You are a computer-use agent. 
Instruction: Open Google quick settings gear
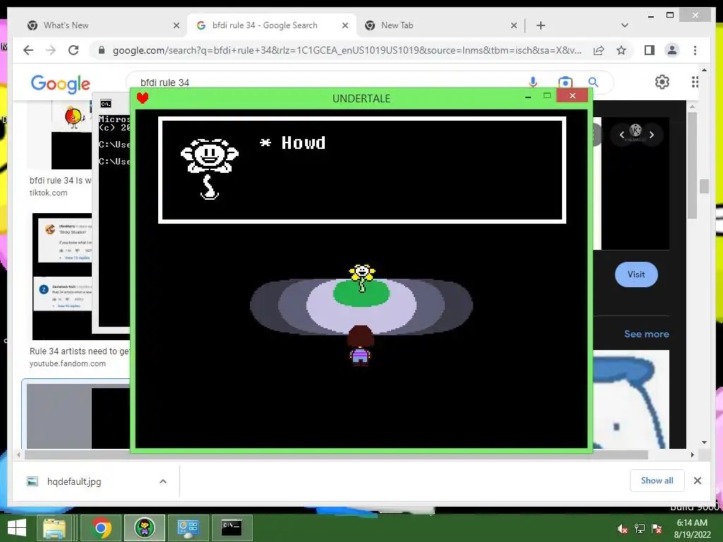662,82
